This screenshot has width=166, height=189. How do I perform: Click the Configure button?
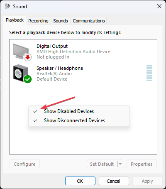click(x=24, y=164)
